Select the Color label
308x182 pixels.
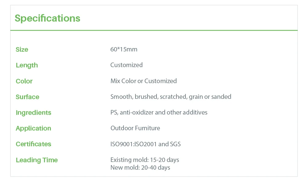[x=24, y=81]
